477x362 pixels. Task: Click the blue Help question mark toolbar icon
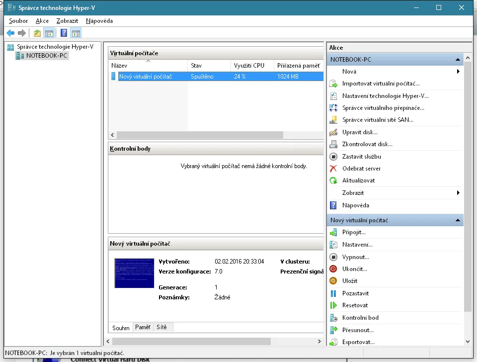64,33
